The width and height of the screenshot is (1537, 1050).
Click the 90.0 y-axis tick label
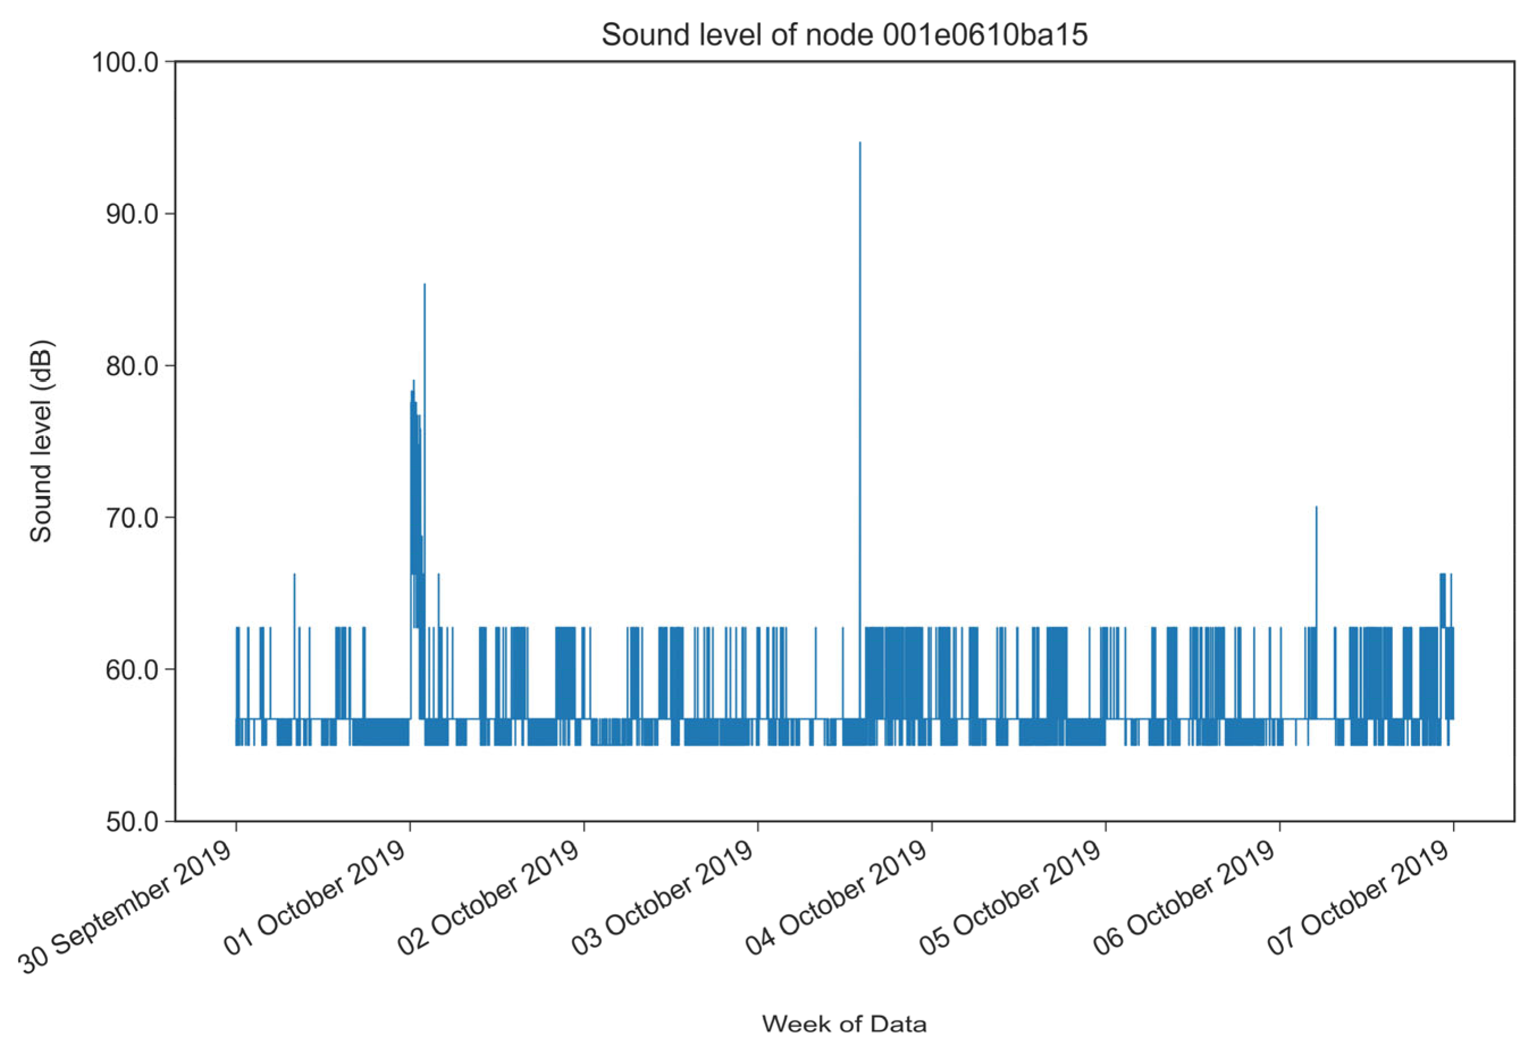[x=132, y=215]
